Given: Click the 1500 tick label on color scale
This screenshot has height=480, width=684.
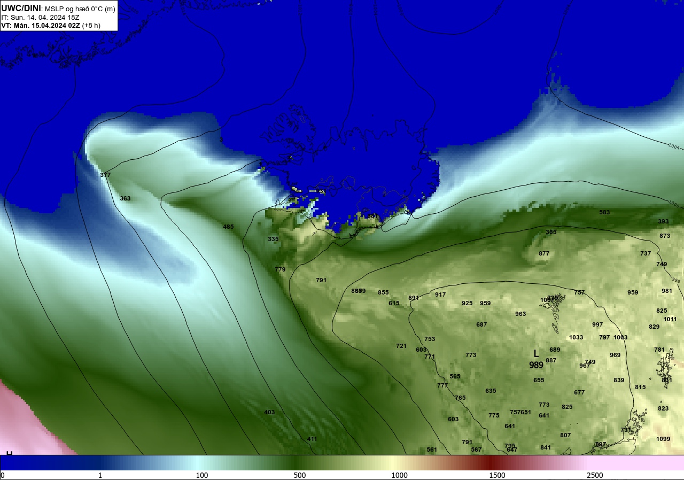Looking at the screenshot, I should [497, 476].
